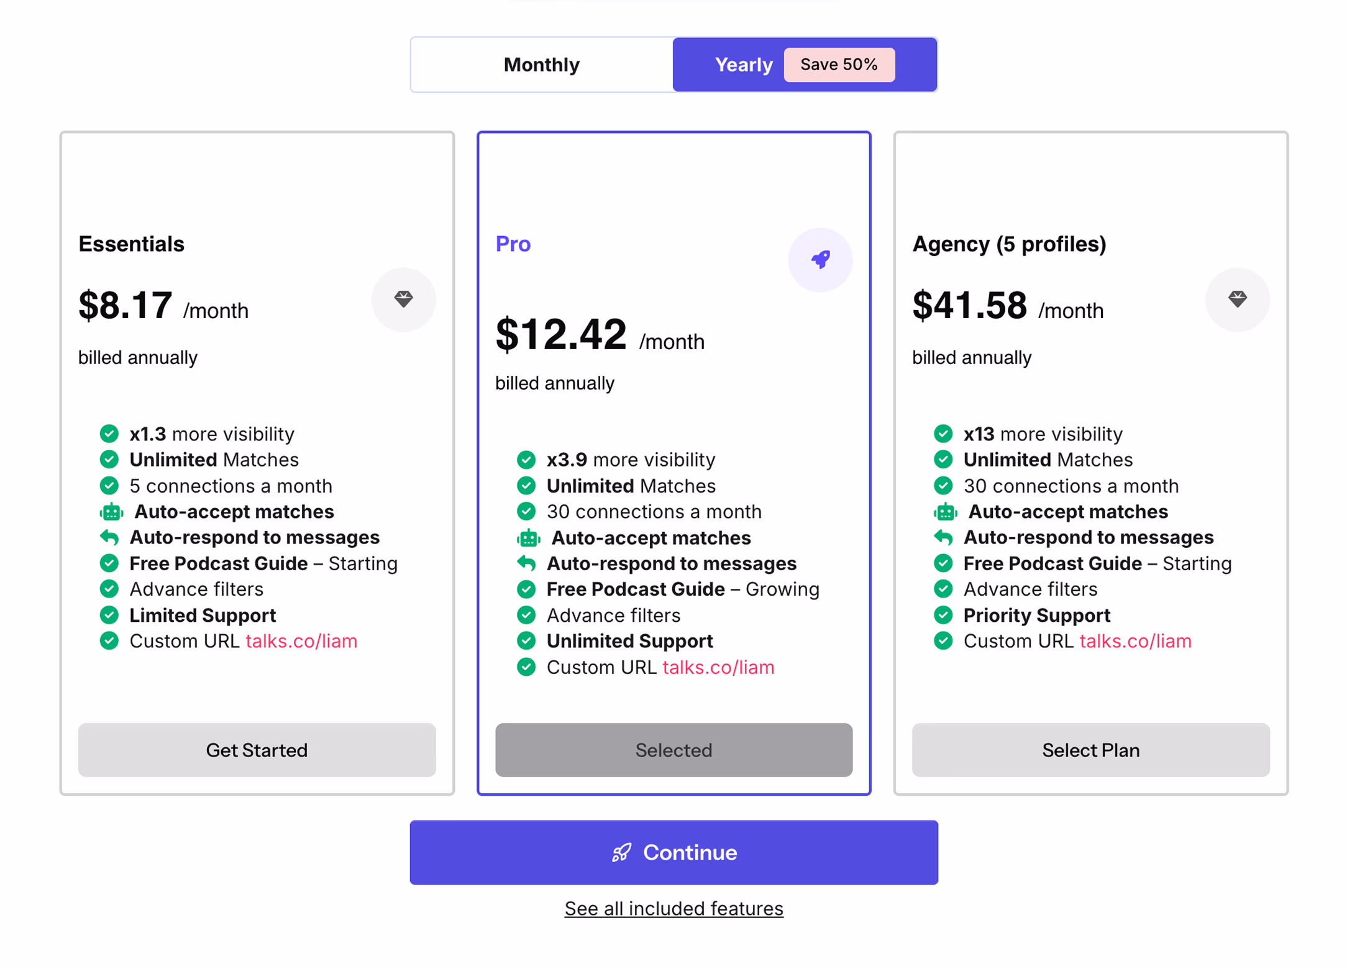Click the reply arrow icon in Essentials plan
This screenshot has width=1347, height=969.
click(x=109, y=537)
